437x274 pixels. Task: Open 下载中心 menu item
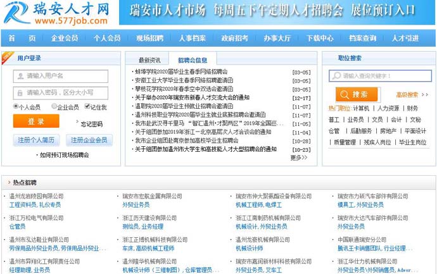[320, 38]
